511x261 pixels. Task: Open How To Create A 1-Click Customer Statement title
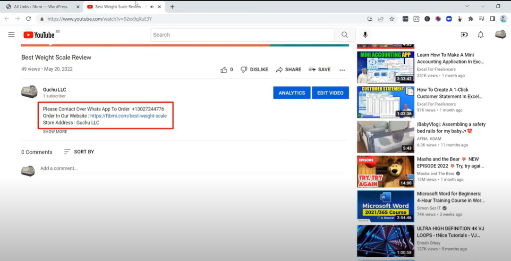tap(451, 93)
